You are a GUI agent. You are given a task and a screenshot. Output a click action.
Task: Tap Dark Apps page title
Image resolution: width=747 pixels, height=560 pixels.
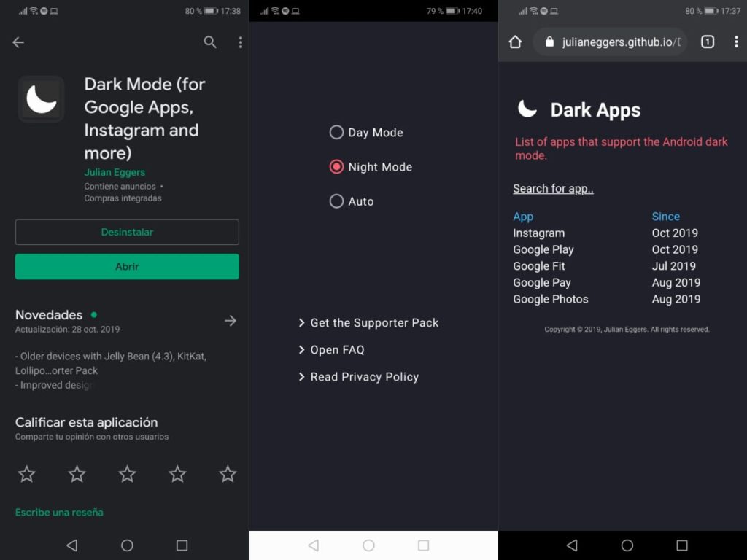595,110
